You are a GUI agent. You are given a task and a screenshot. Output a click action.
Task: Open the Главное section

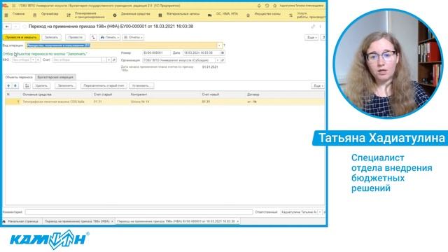19,14
